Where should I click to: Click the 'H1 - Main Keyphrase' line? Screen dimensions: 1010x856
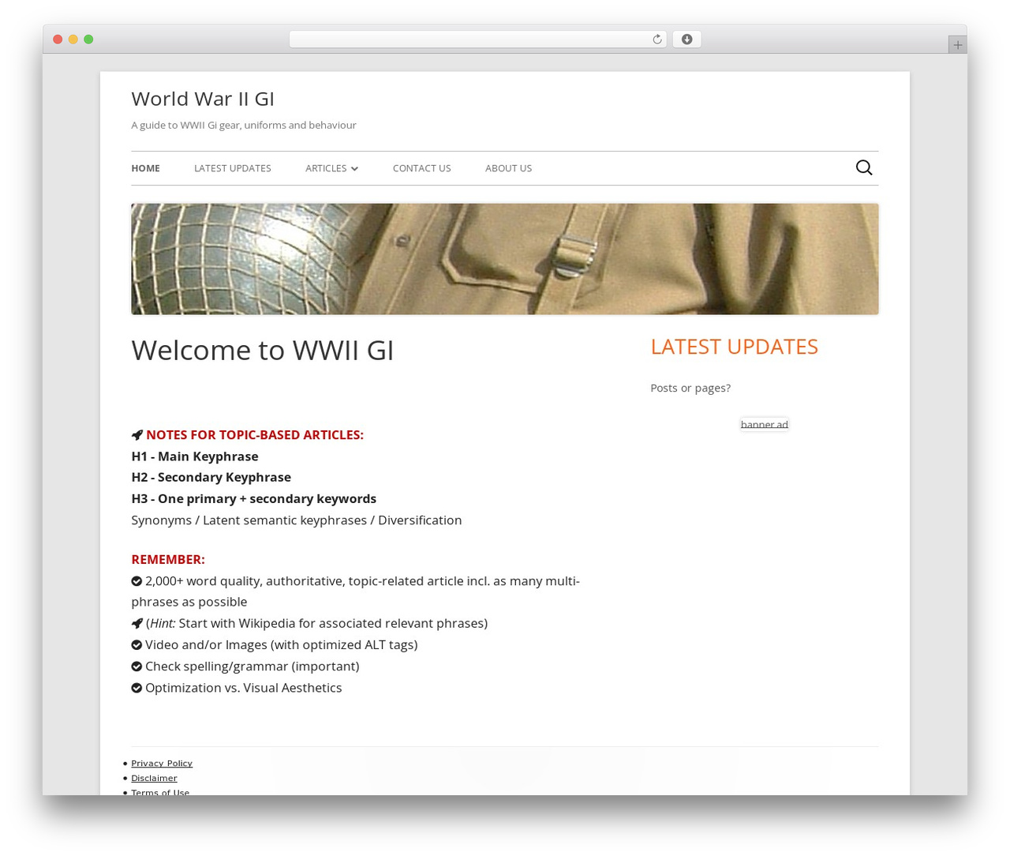[x=195, y=456]
